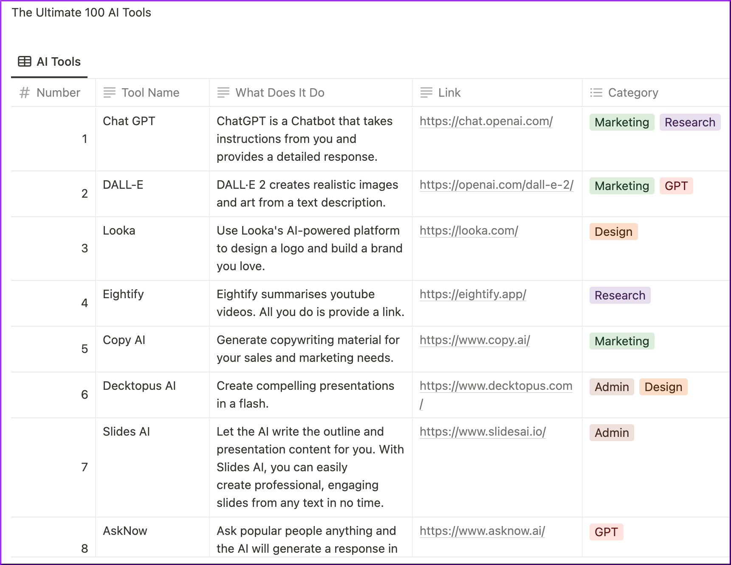Click the GPT tag in DALL-E row

point(676,186)
